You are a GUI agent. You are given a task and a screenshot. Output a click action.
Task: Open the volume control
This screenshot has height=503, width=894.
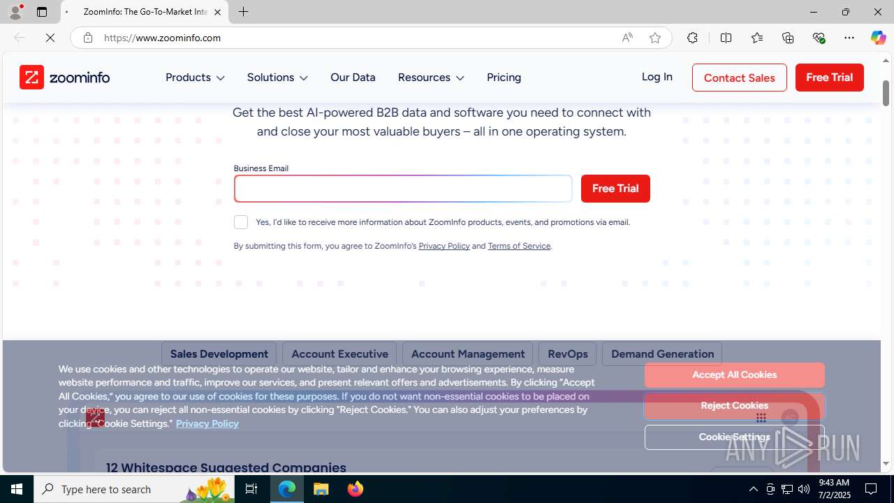click(x=803, y=489)
